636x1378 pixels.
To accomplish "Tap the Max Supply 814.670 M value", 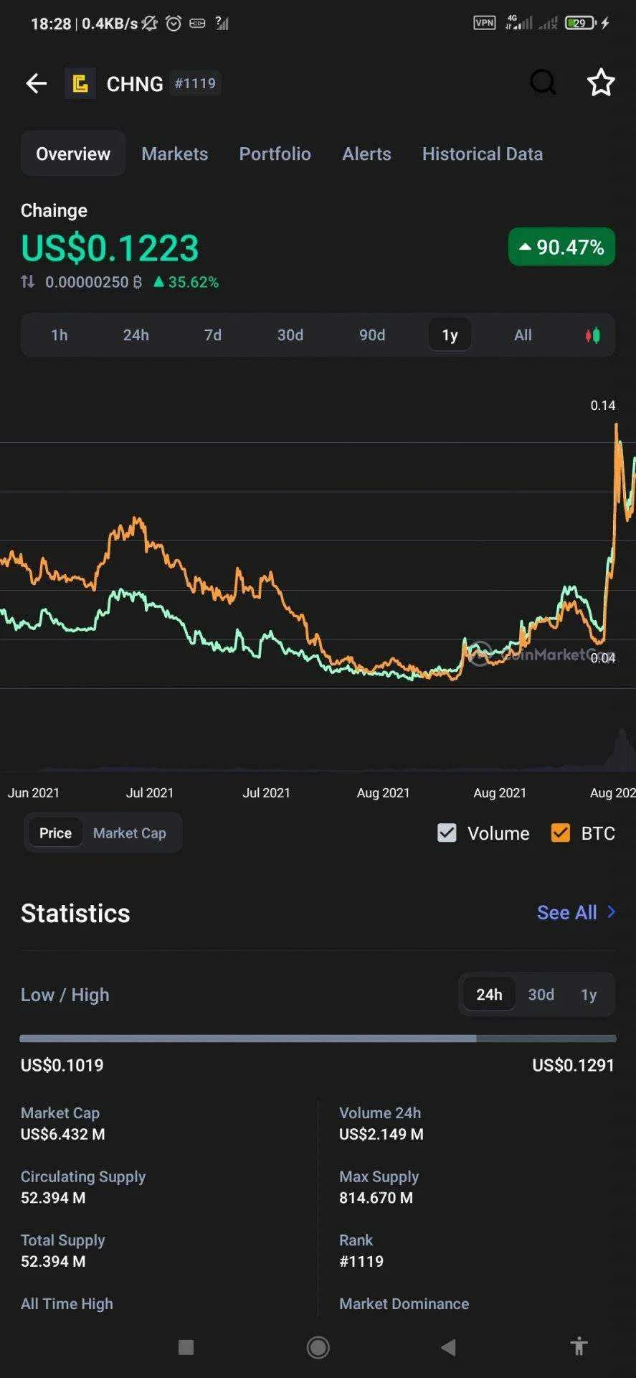I will 376,1197.
